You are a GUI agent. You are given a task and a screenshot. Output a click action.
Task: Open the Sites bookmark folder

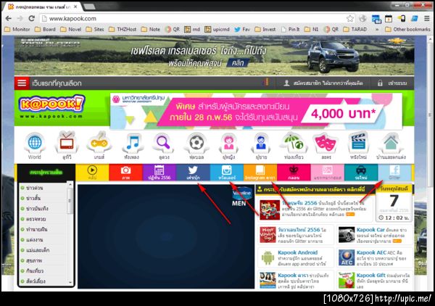[x=95, y=29]
